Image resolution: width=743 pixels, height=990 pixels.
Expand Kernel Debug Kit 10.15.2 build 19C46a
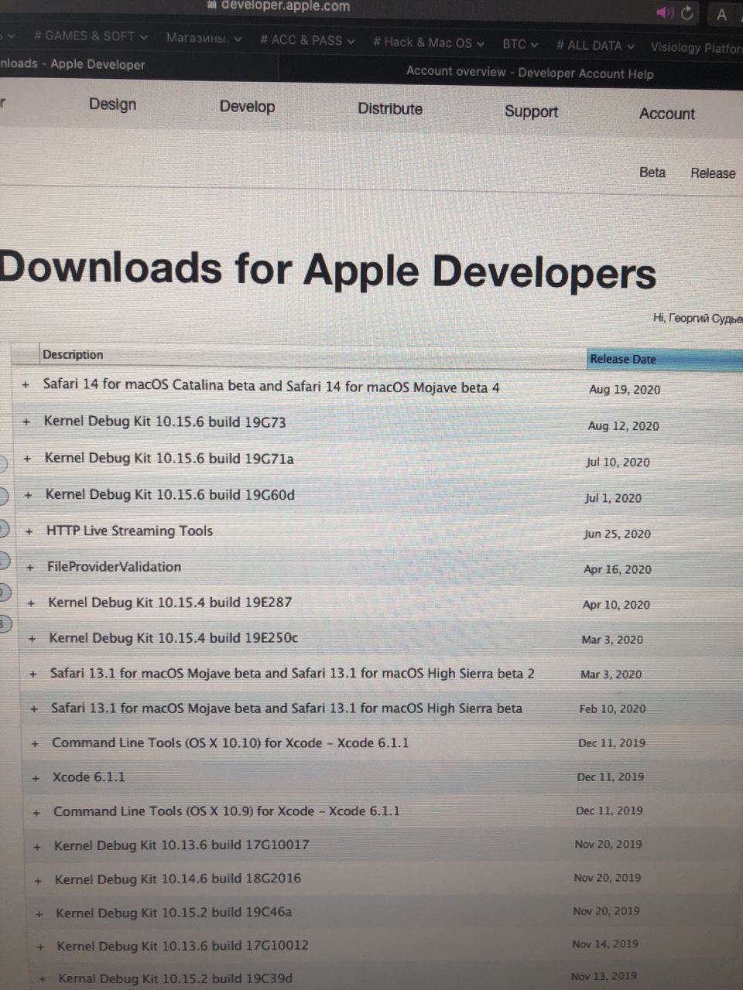click(x=39, y=914)
